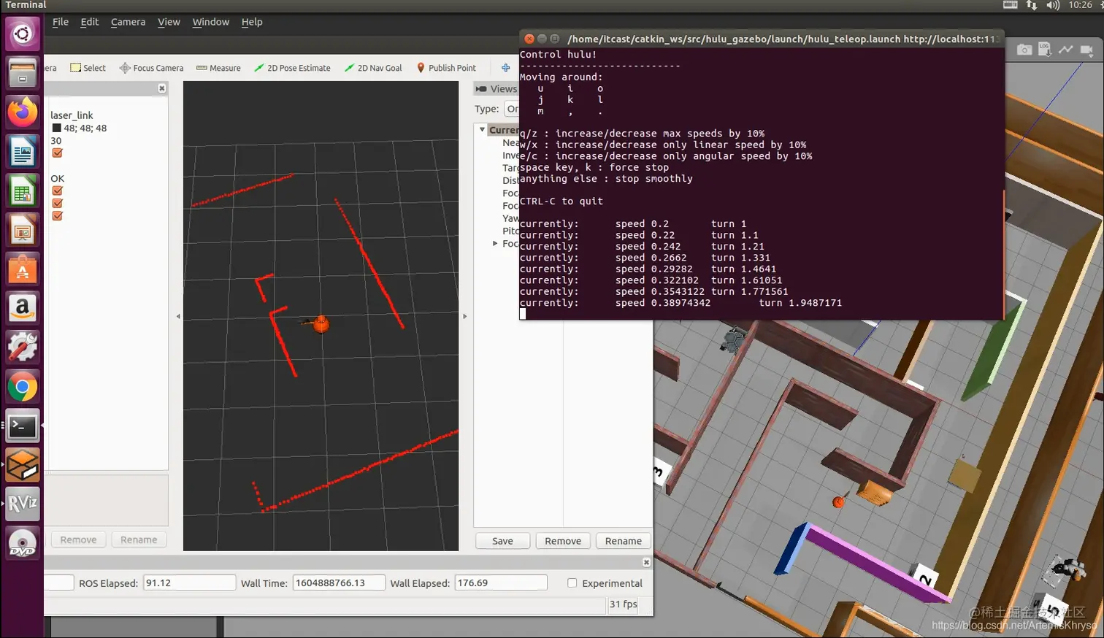Image resolution: width=1104 pixels, height=638 pixels.
Task: Open the keyboard indicator in top bar
Action: click(1011, 5)
